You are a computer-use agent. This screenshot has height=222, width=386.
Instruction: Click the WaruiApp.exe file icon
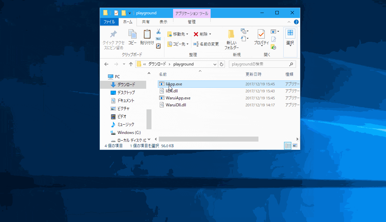162,98
